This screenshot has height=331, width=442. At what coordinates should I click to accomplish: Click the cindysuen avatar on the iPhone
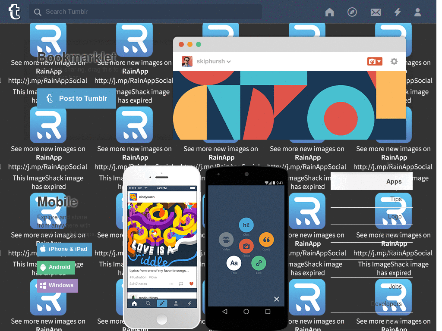[x=133, y=197]
